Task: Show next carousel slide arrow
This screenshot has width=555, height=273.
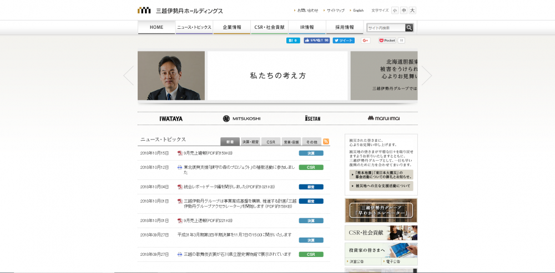Action: coord(426,75)
